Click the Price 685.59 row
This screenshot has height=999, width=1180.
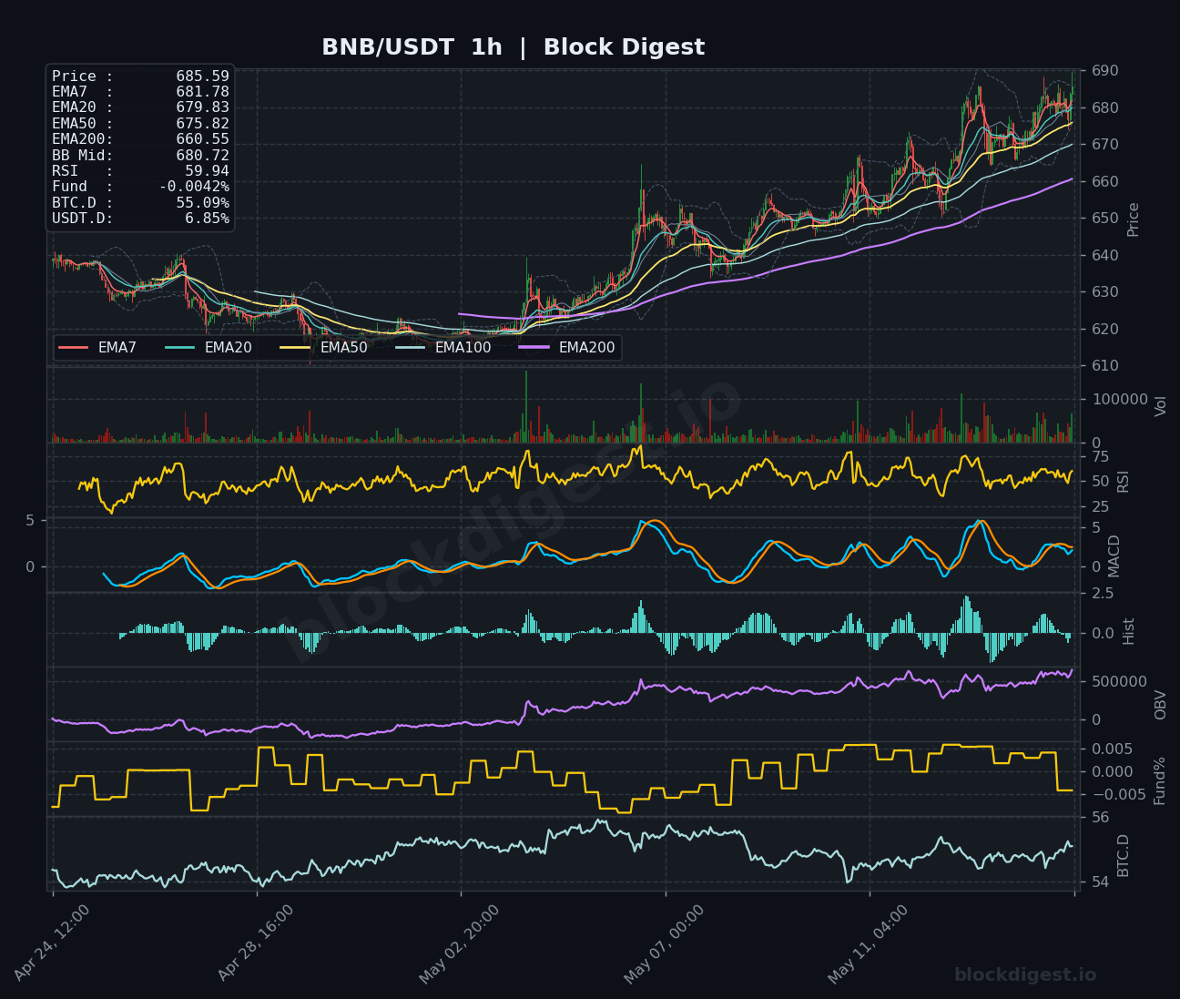coord(140,76)
